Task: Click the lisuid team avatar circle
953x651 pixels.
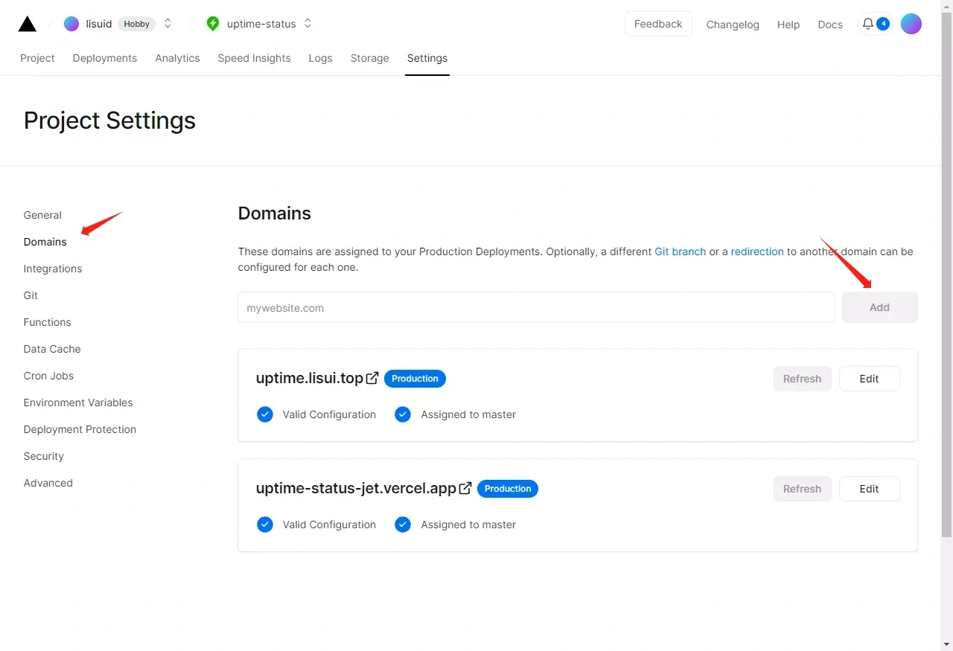Action: click(x=71, y=24)
